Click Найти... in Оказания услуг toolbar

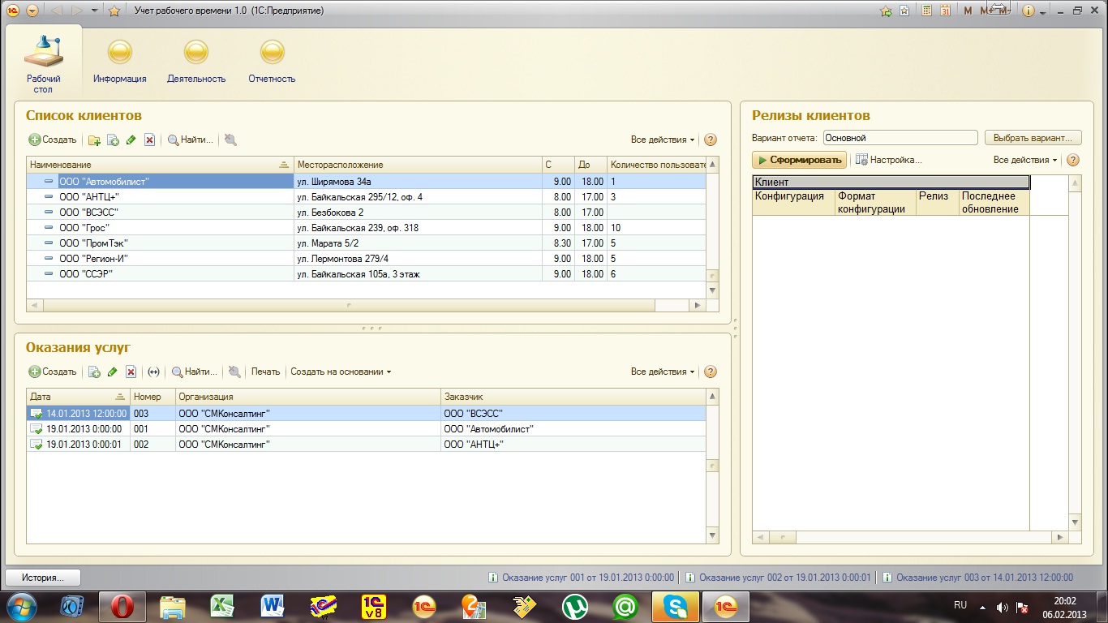pyautogui.click(x=194, y=372)
